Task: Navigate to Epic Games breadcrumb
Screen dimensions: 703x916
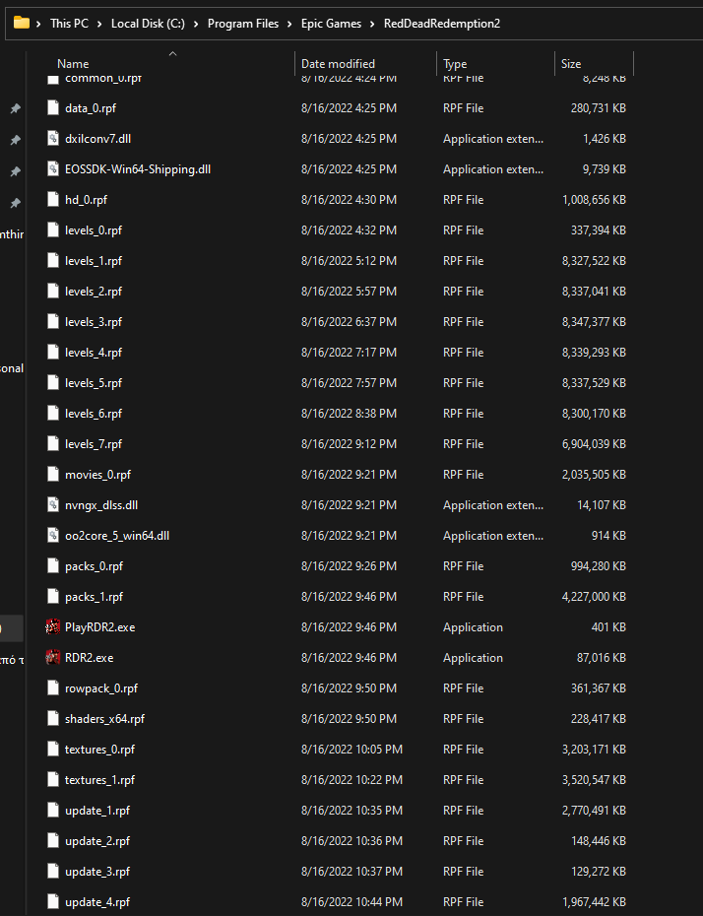Action: click(331, 24)
